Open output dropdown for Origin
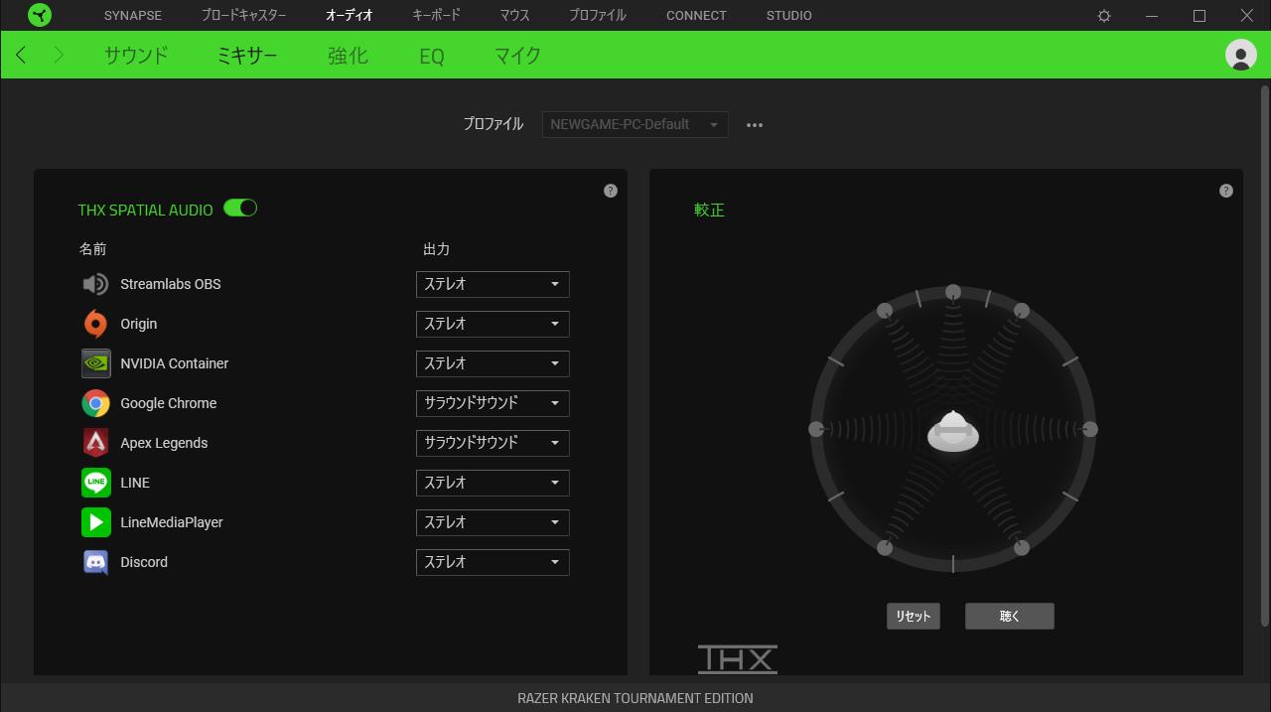1271x712 pixels. coord(493,324)
